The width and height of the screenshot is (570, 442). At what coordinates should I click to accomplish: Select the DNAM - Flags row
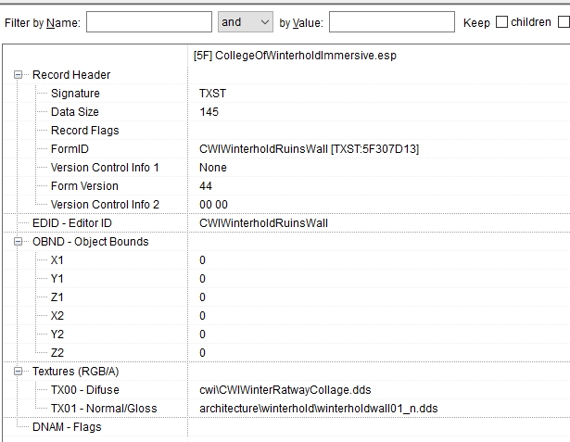67,427
